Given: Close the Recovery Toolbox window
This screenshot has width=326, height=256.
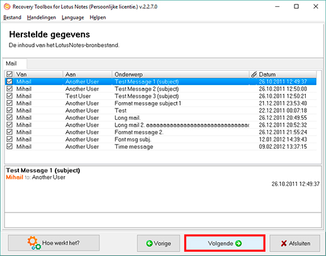Looking at the screenshot, I should click(316, 6).
